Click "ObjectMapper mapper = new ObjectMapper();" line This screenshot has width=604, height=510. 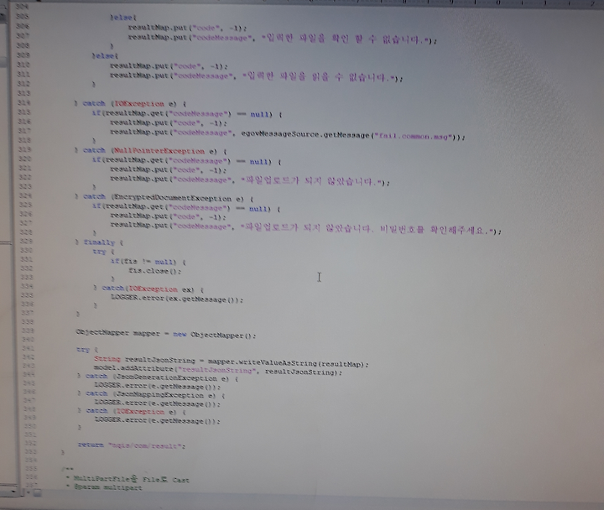tap(165, 334)
